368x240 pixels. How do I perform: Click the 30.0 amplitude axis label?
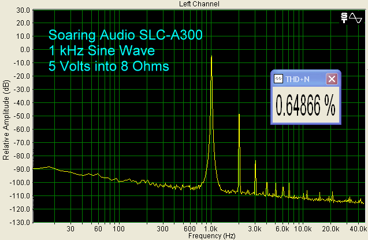tap(23, 10)
